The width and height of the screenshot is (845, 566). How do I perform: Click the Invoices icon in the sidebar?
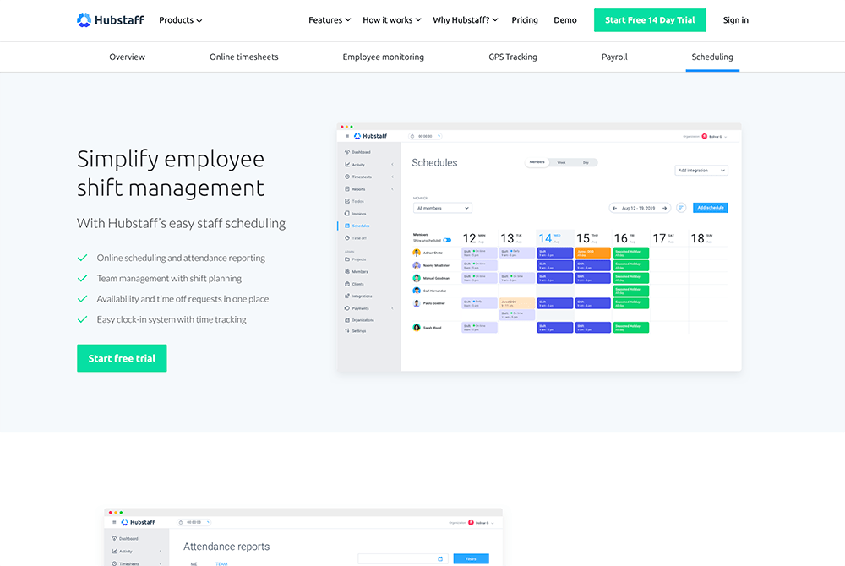[347, 213]
